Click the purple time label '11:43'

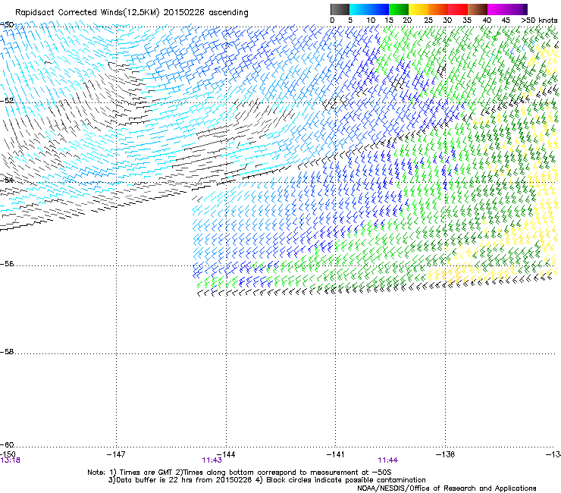[212, 460]
